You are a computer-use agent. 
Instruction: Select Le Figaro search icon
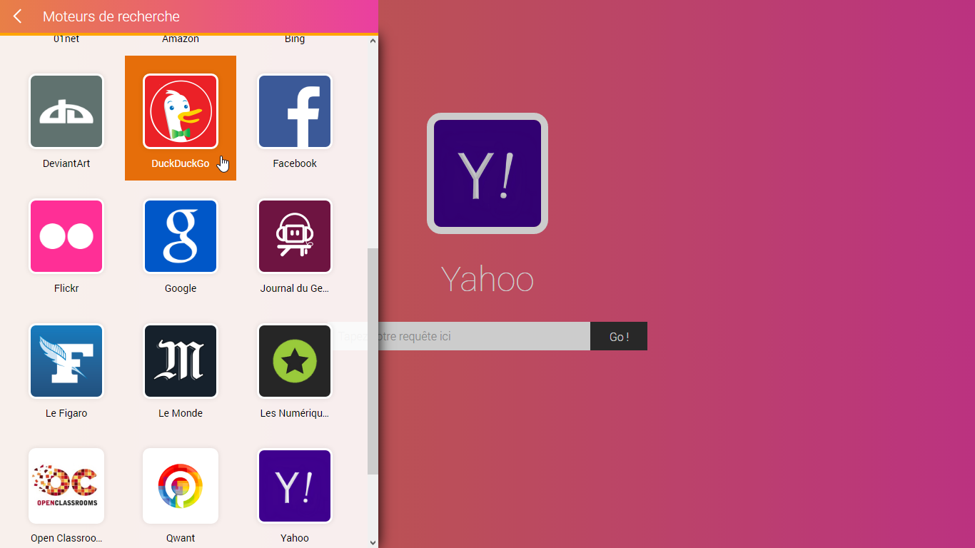pos(66,361)
